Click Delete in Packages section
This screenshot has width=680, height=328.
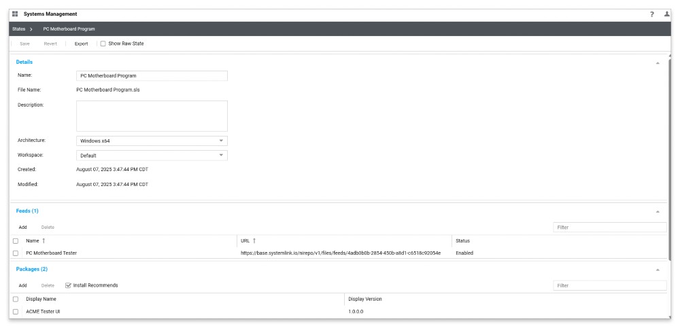[x=48, y=285]
